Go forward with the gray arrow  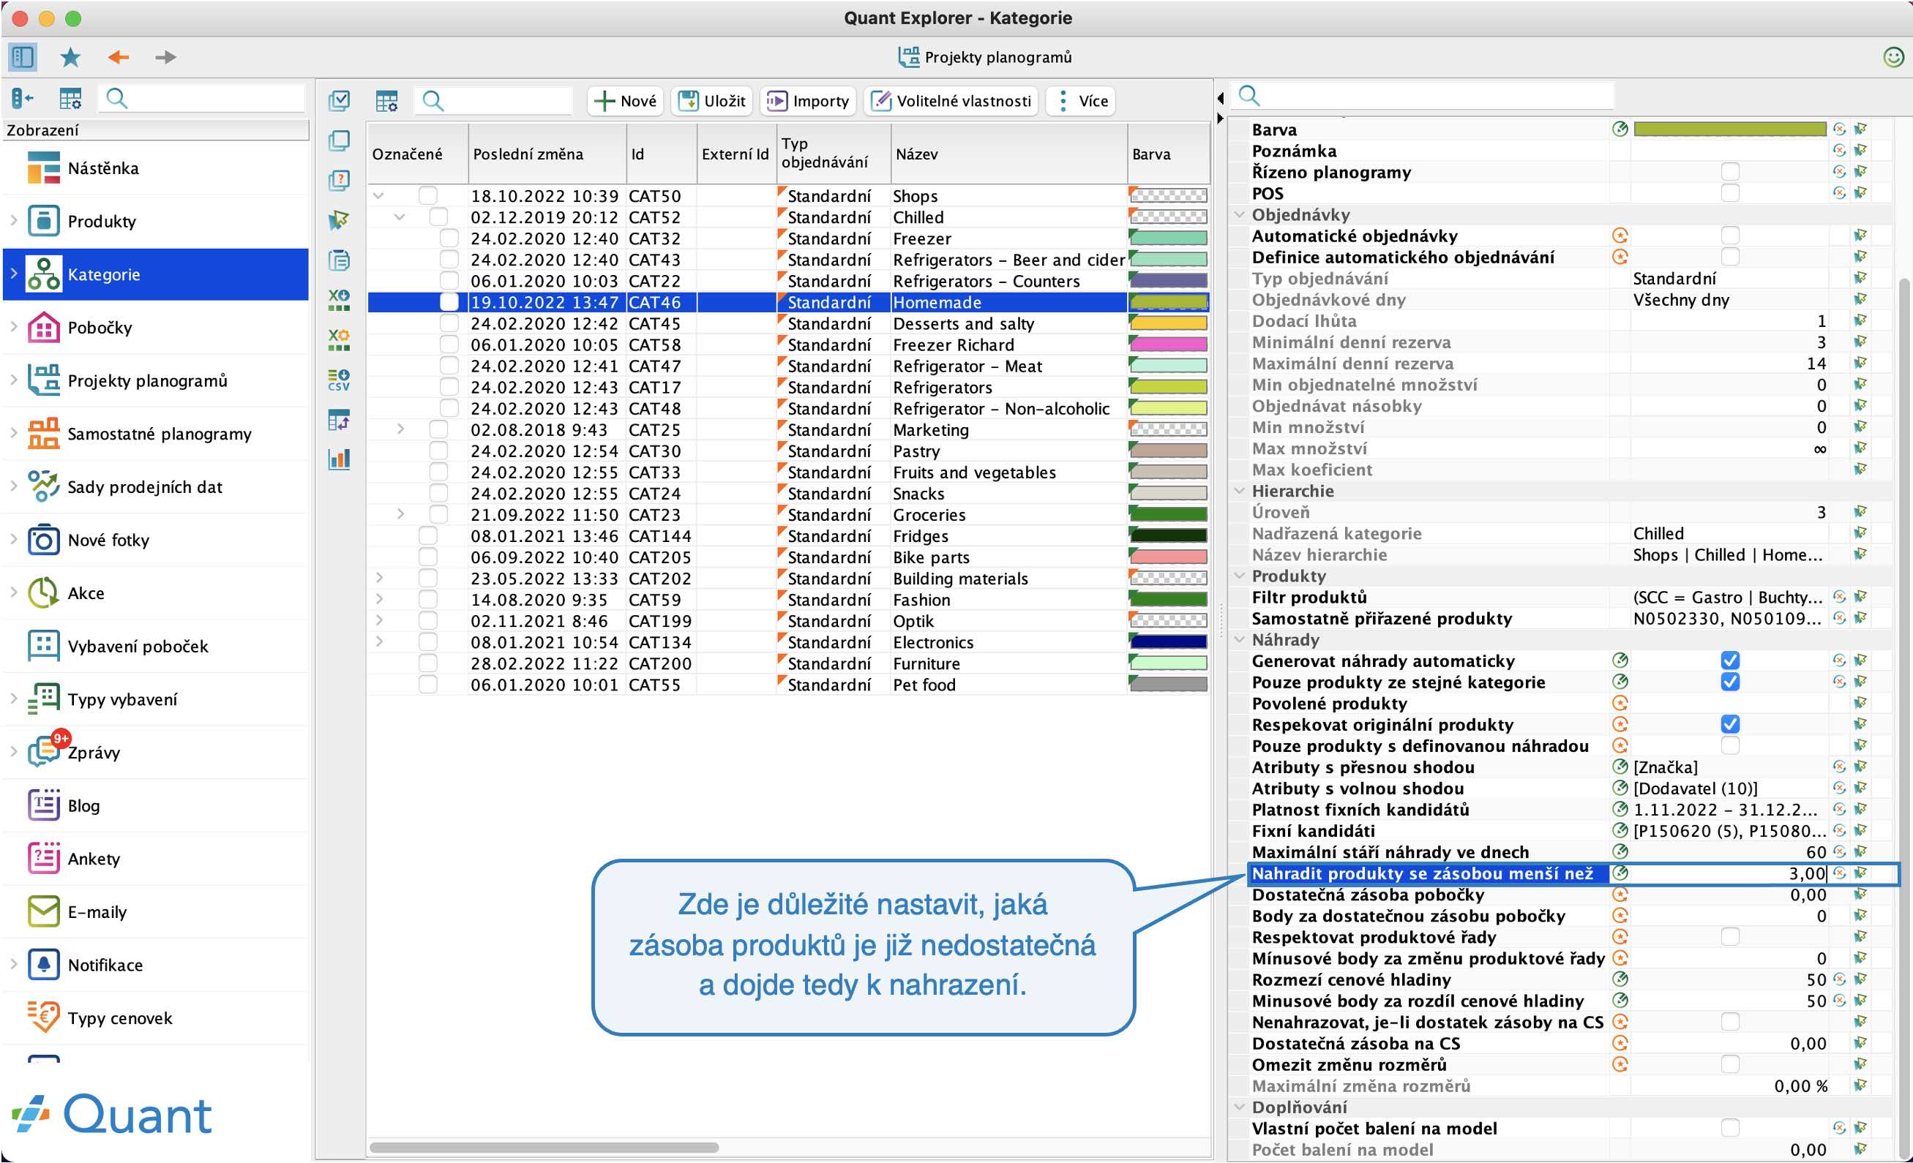(165, 56)
